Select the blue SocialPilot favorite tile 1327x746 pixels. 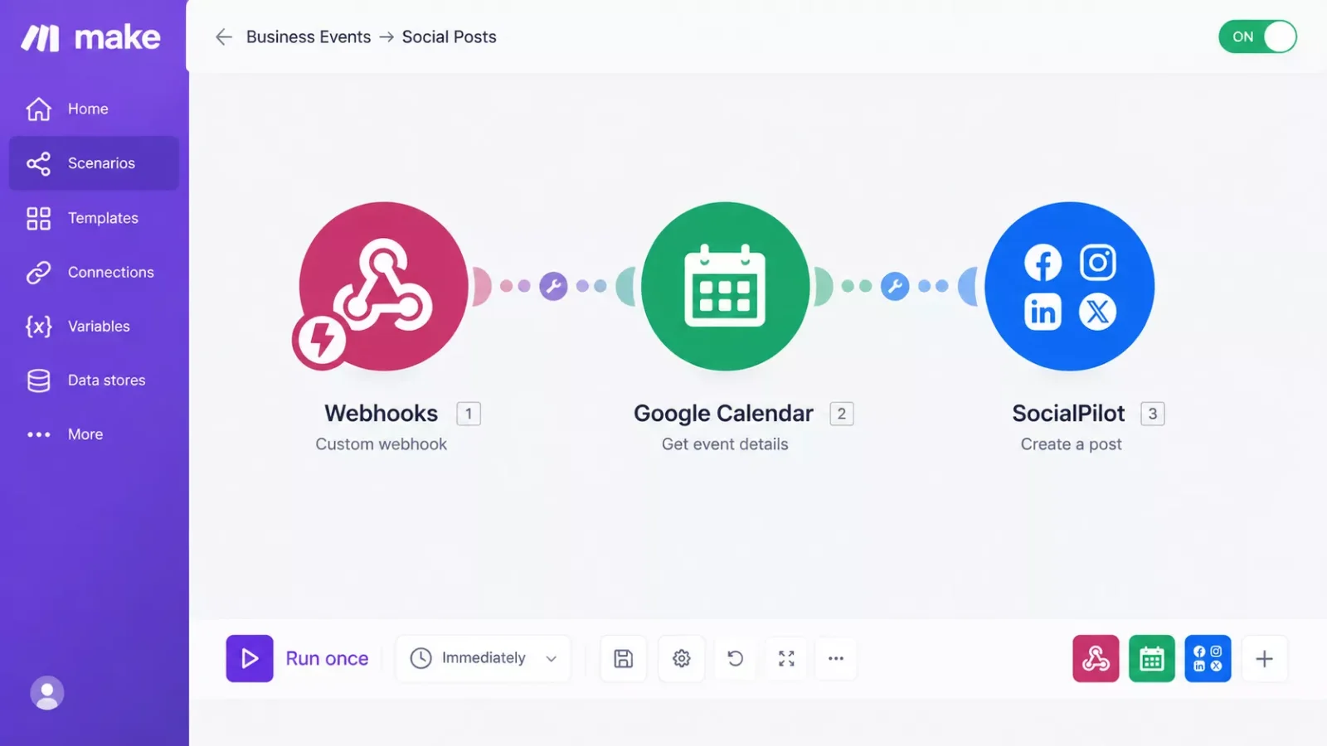[x=1208, y=658]
